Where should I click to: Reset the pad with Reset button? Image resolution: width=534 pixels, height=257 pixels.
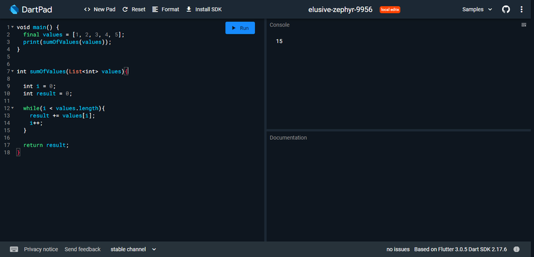tap(133, 9)
